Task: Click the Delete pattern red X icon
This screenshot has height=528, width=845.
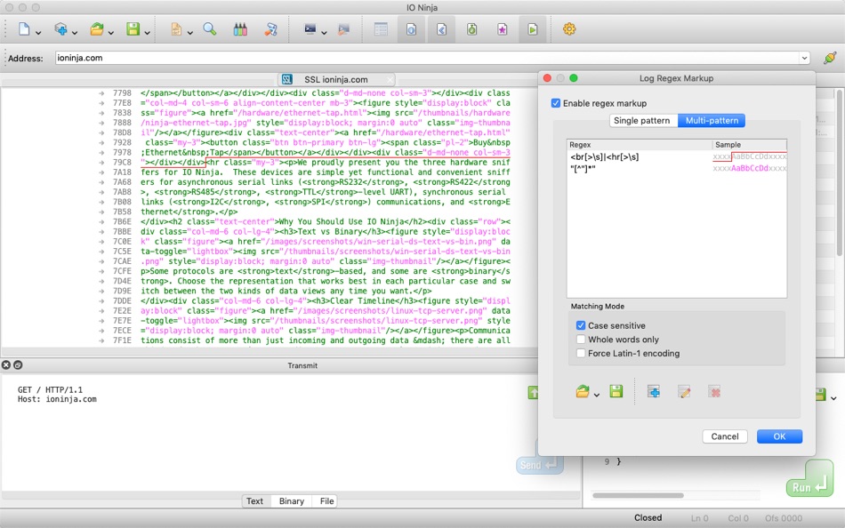Action: tap(714, 392)
